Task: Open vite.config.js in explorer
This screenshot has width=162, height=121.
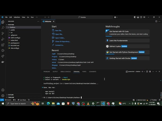Action: (15, 48)
